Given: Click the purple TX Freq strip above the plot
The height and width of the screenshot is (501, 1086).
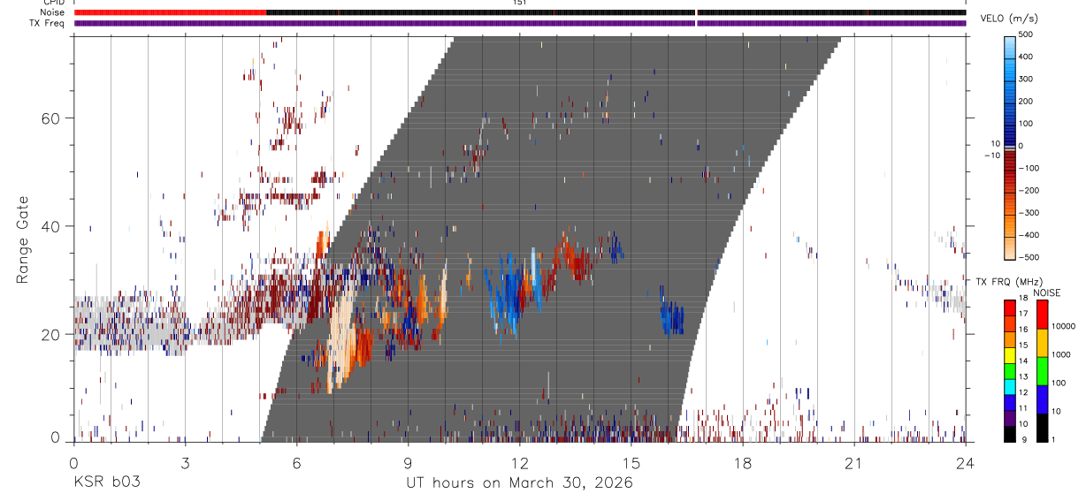Looking at the screenshot, I should pyautogui.click(x=520, y=23).
